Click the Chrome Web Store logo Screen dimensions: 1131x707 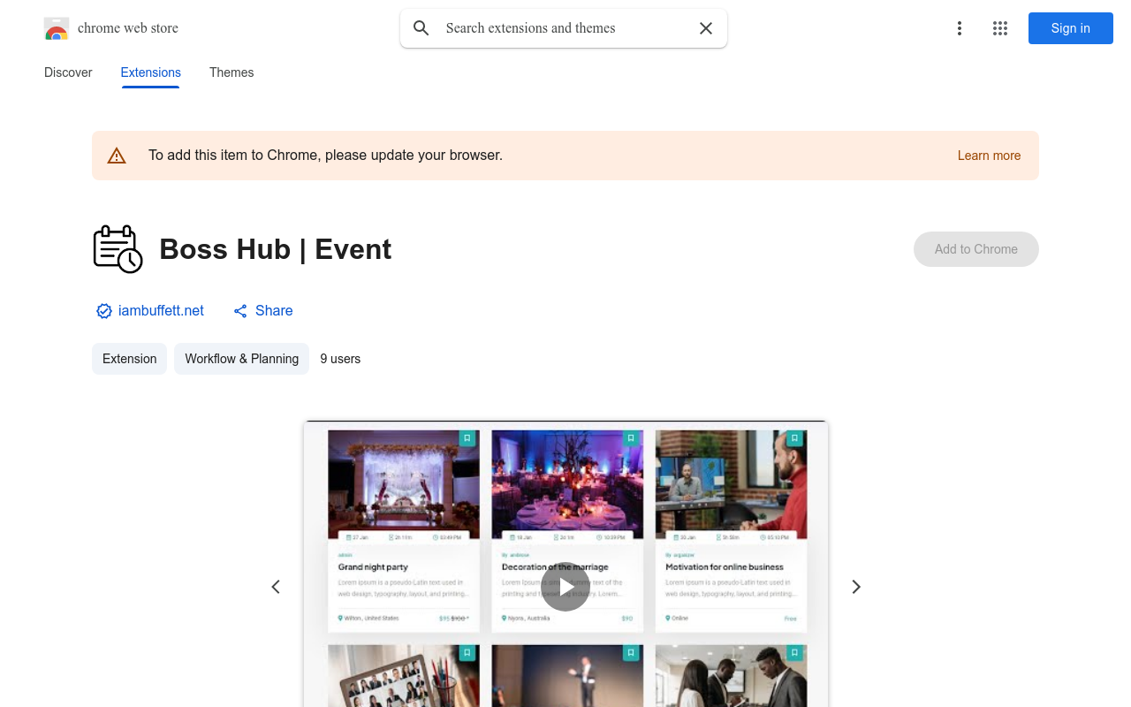click(57, 28)
